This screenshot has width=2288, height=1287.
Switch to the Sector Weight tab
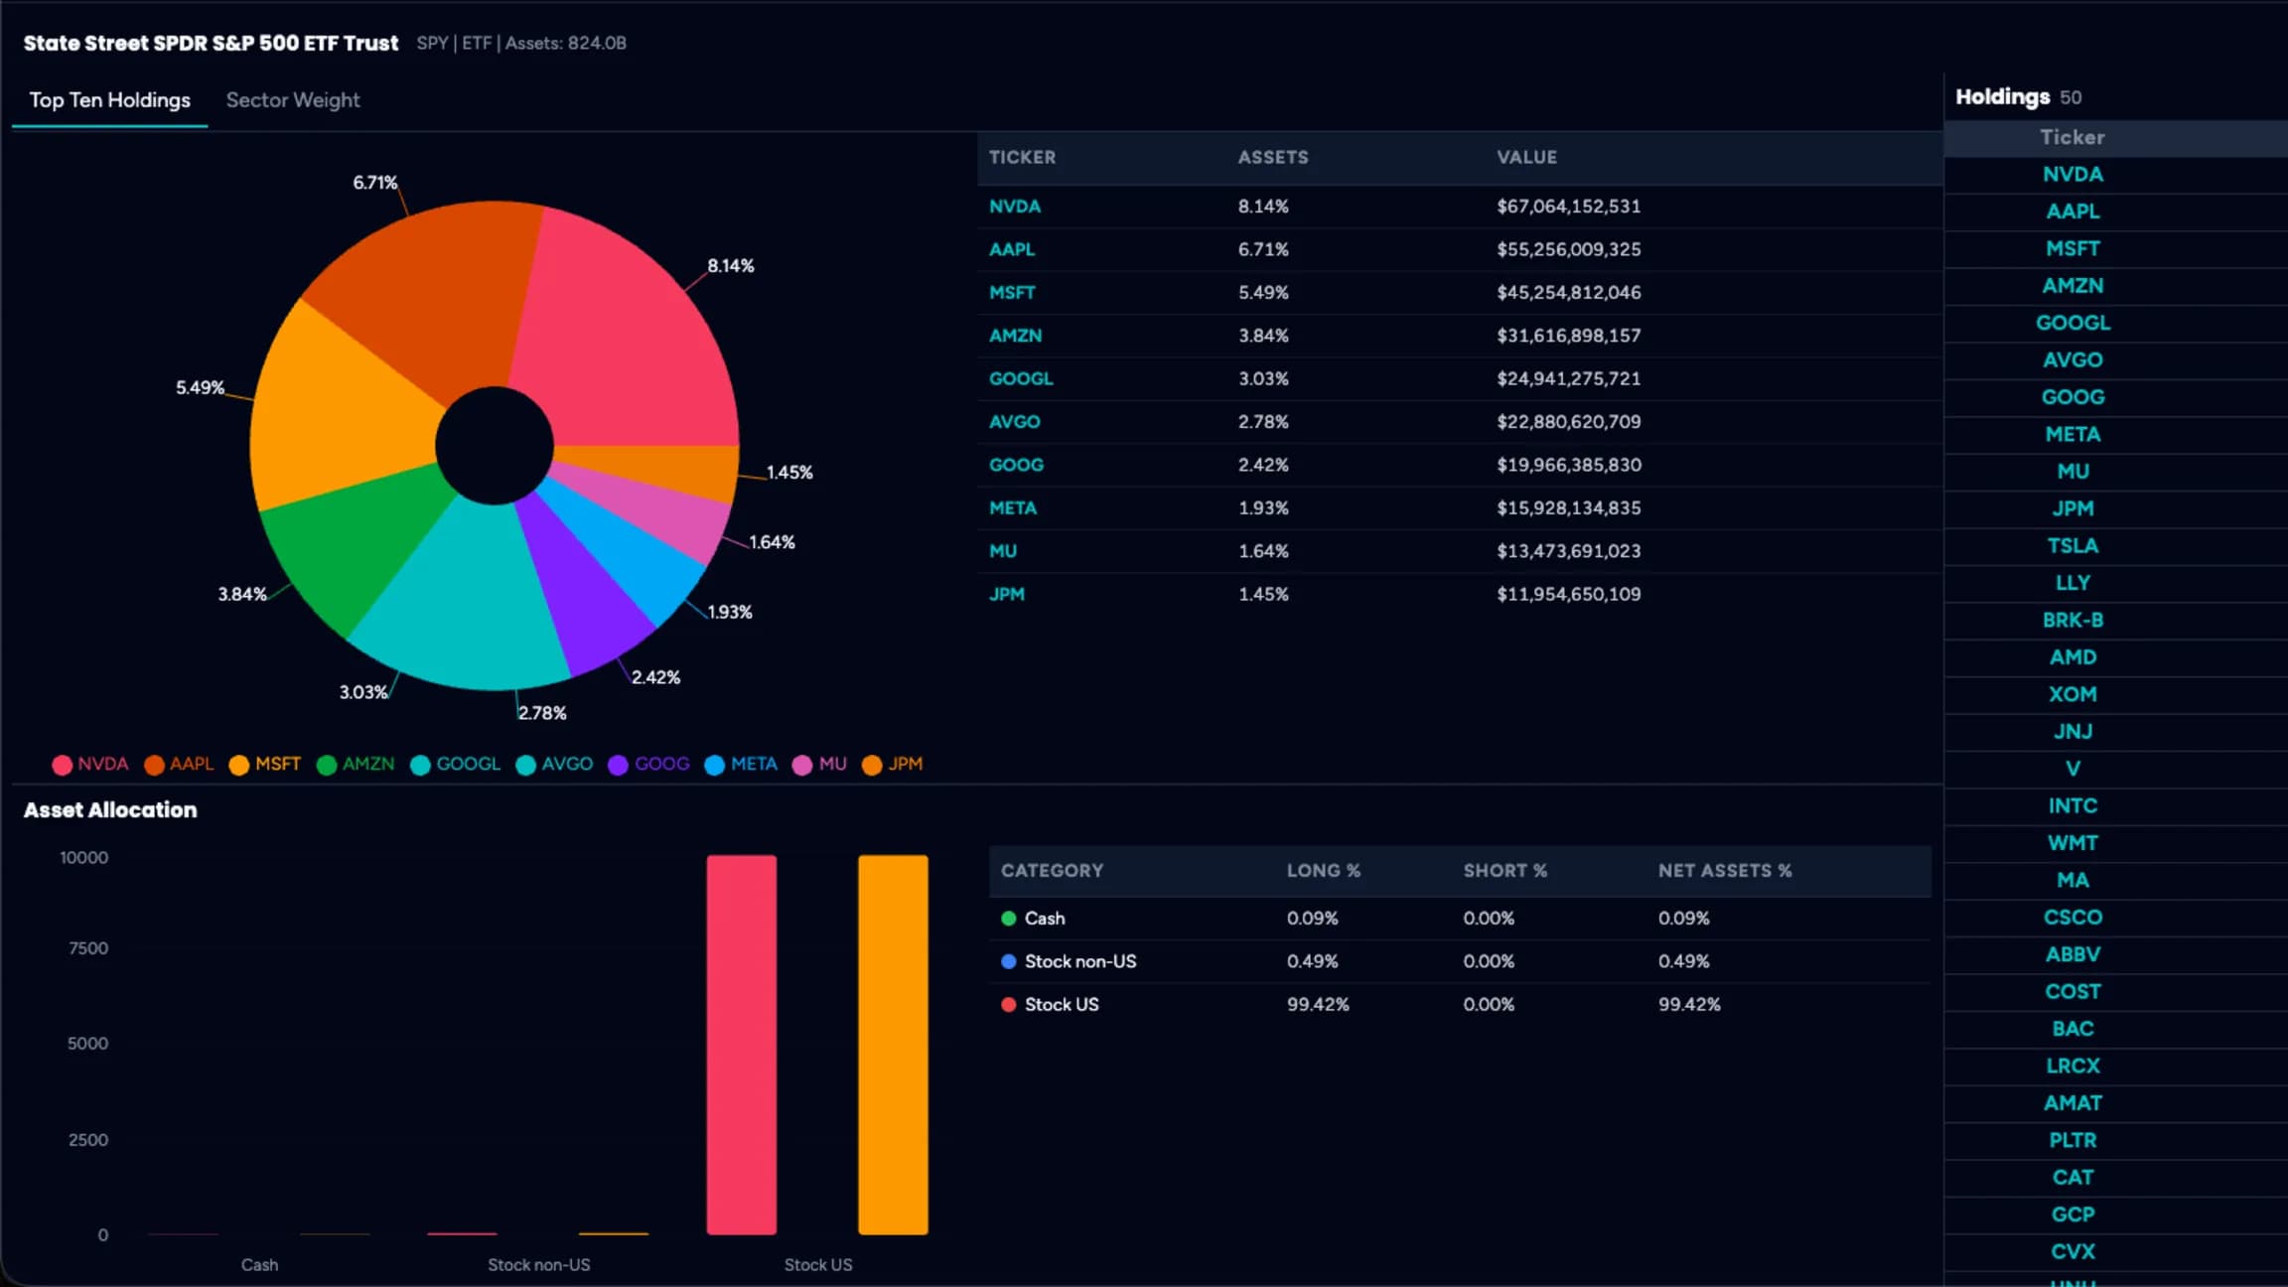(293, 100)
